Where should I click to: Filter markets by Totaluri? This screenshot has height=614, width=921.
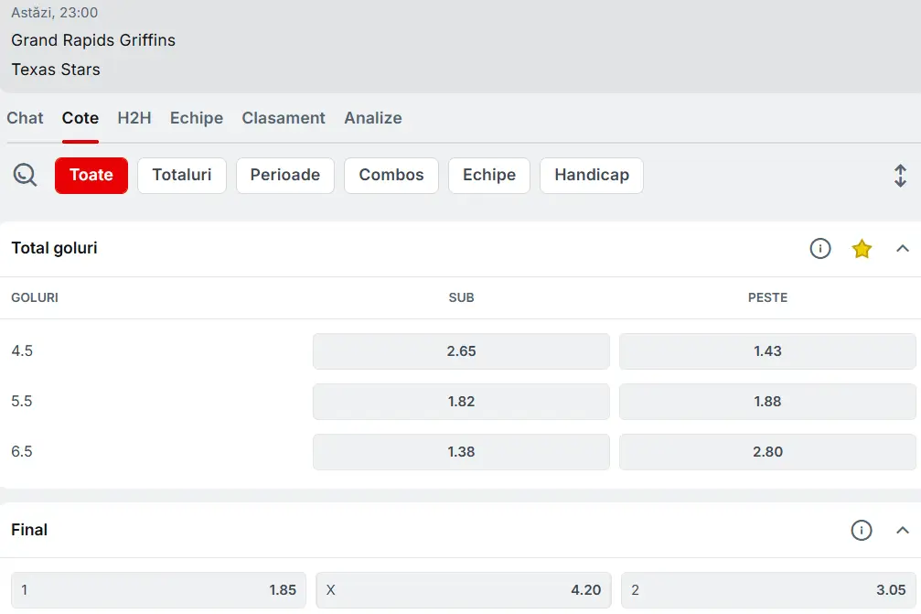pyautogui.click(x=182, y=175)
